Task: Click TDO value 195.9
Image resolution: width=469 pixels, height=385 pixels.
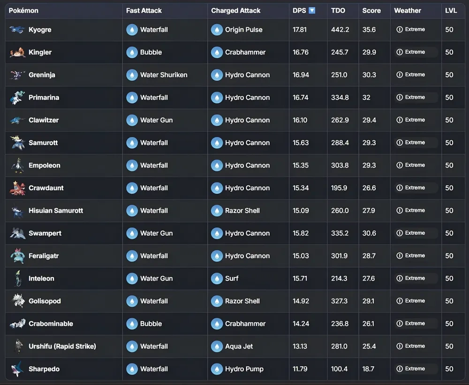Action: (339, 188)
